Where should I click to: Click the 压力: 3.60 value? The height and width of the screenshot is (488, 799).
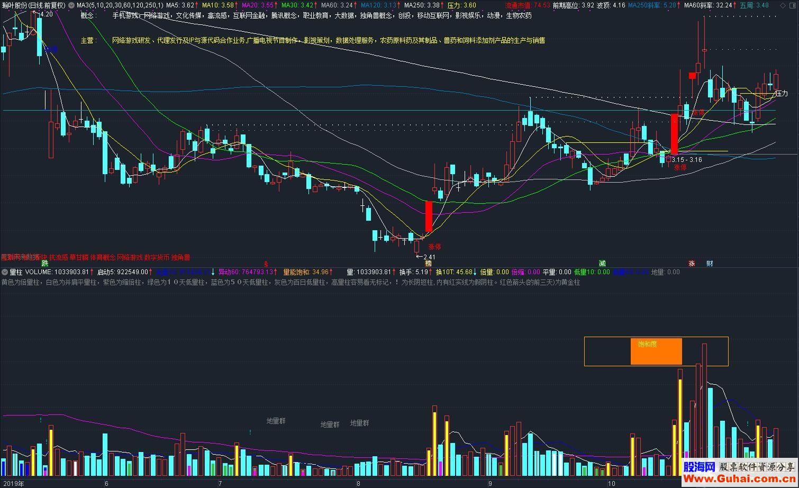[x=461, y=5]
